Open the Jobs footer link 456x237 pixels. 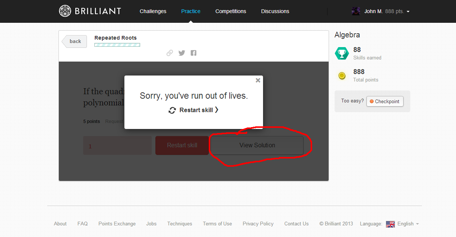coord(151,224)
